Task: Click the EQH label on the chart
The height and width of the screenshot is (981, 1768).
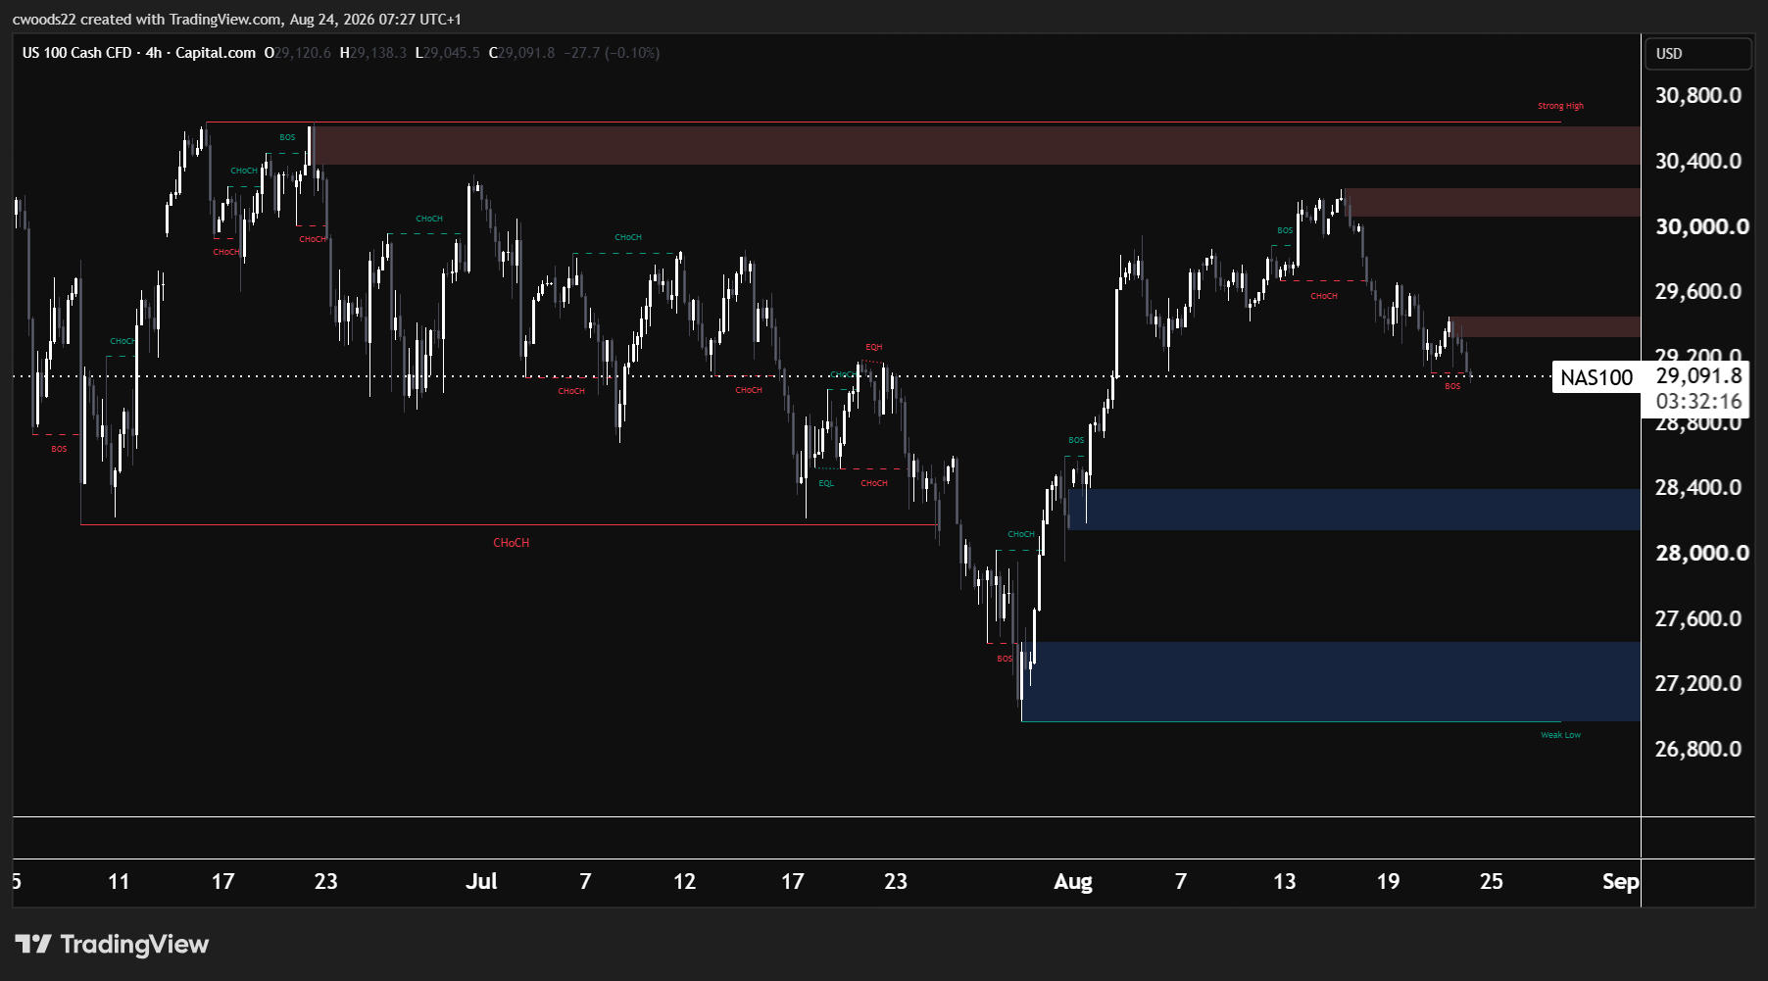Action: pyautogui.click(x=874, y=347)
